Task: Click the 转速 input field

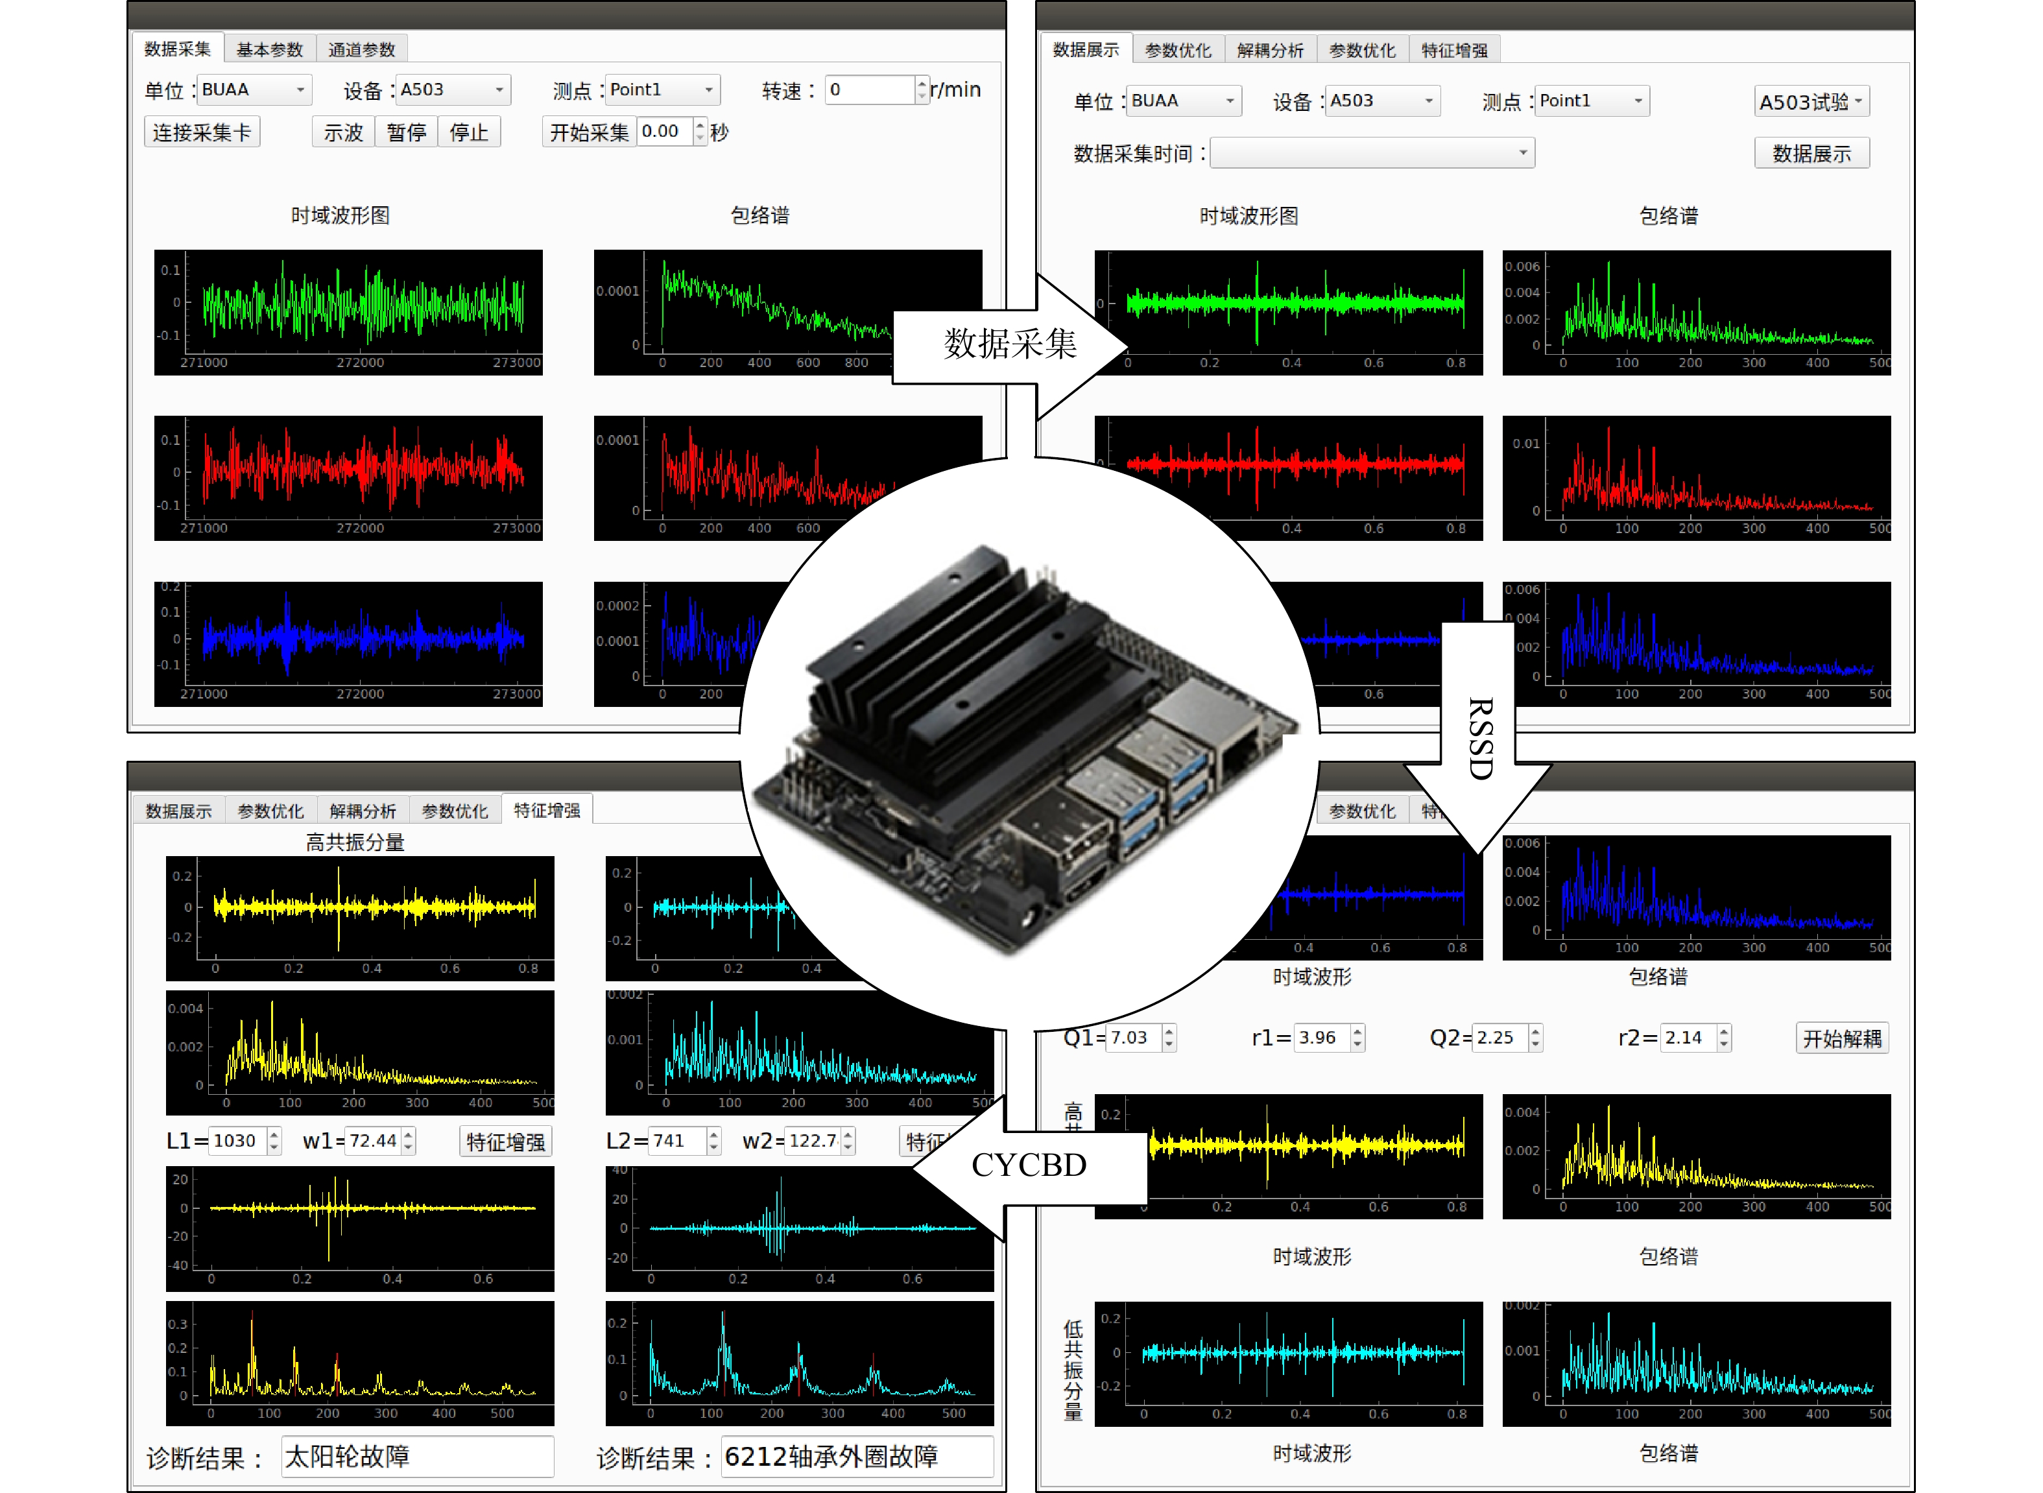Action: coord(869,90)
